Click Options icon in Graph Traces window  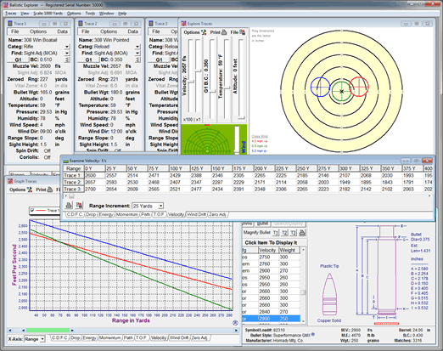click(30, 190)
